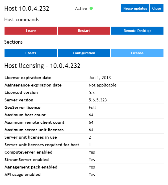Viewport: 168px width, 185px height.
Task: Click the Pause updates button
Action: click(x=135, y=8)
